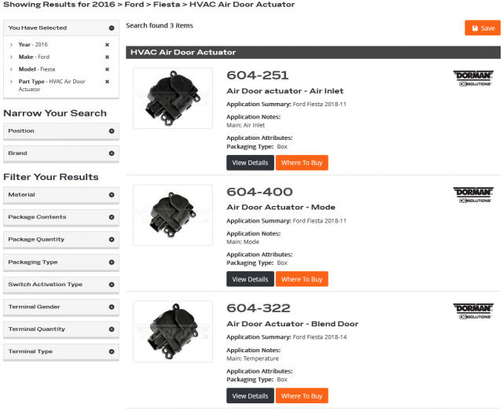Expand the Switch Activation Type filter

tap(112, 284)
